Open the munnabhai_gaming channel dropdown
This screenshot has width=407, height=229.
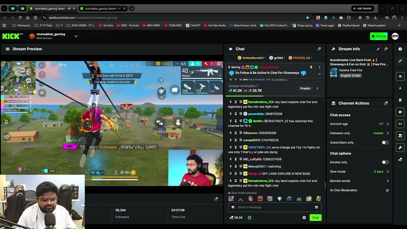coord(76,36)
